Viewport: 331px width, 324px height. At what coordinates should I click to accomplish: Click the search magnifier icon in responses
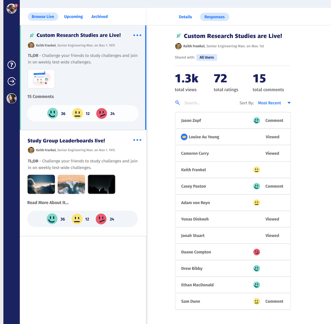pos(177,103)
